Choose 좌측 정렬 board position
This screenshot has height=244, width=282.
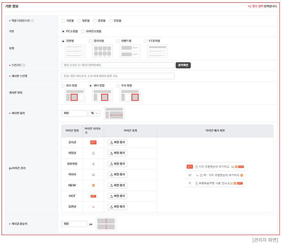point(63,85)
